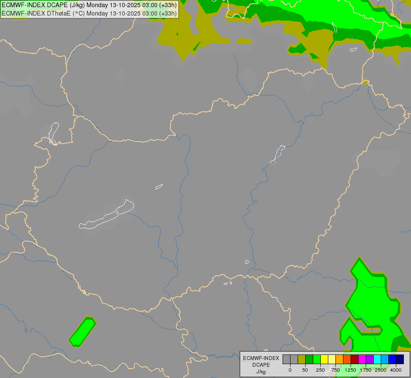Screen dimensions: 411x378
Task: Pick the dark green legend swatch
Action: pyautogui.click(x=309, y=359)
